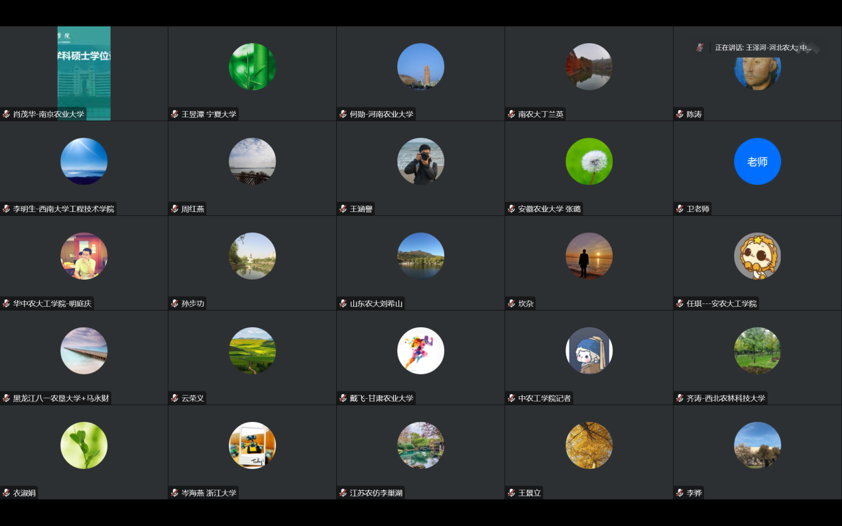Select the robot avatar of 岑海燕 浙江大学

pyautogui.click(x=252, y=445)
